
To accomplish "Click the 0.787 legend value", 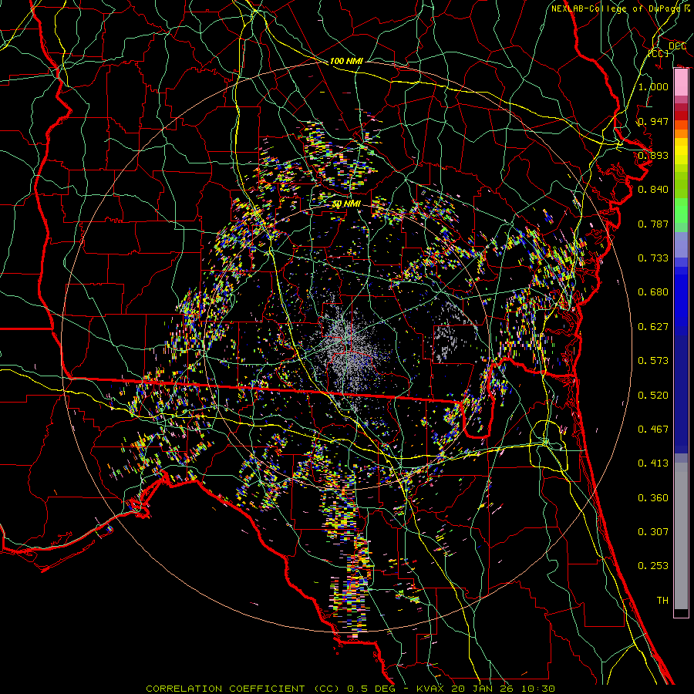I will tap(653, 224).
